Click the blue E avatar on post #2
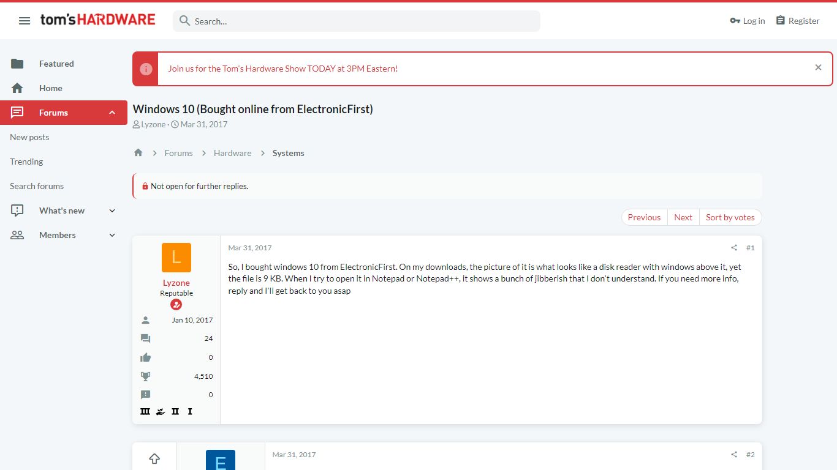 pos(221,460)
